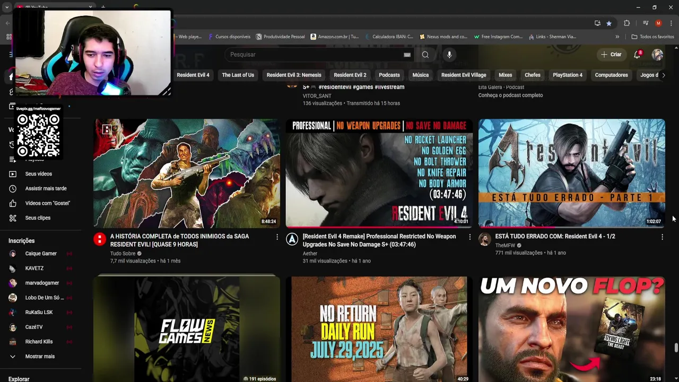Open the on-screen keyboard icon in search box

point(407,55)
